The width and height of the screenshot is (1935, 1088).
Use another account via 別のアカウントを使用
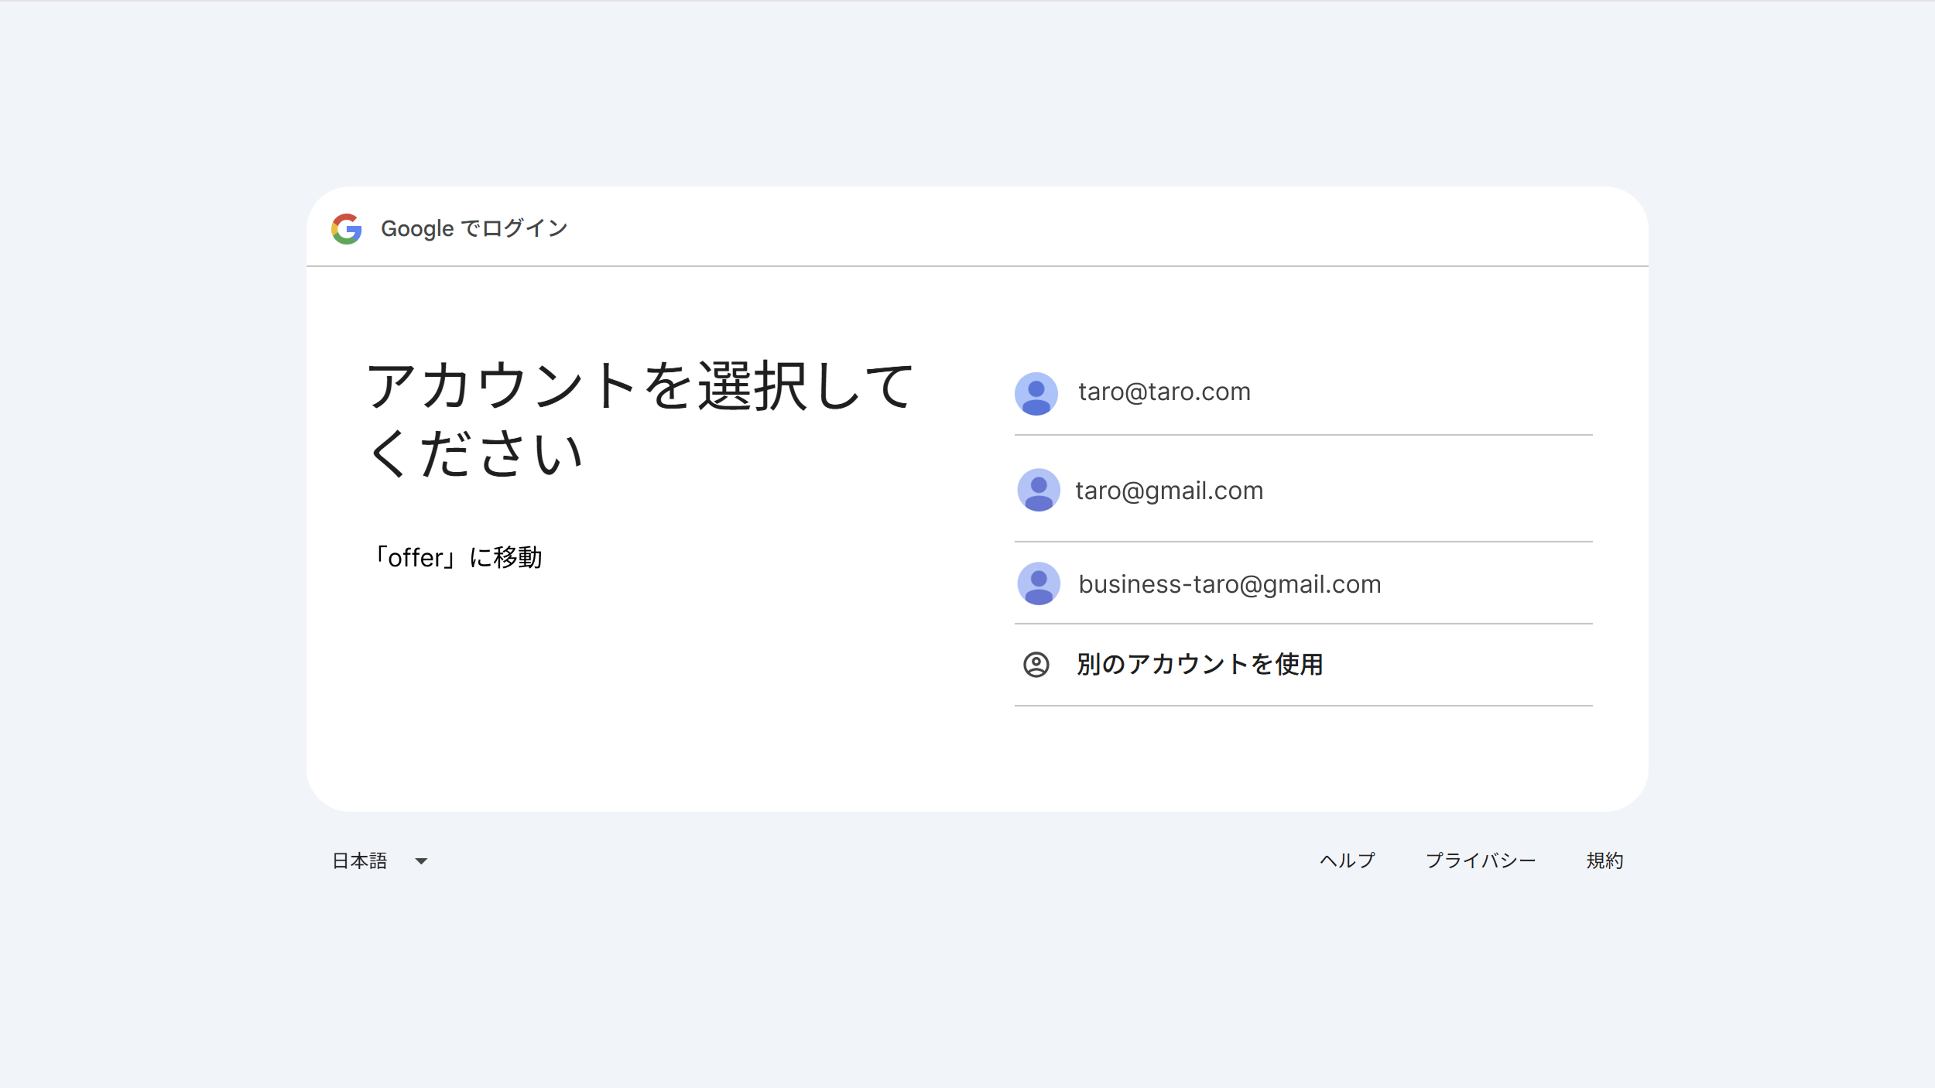click(x=1303, y=665)
